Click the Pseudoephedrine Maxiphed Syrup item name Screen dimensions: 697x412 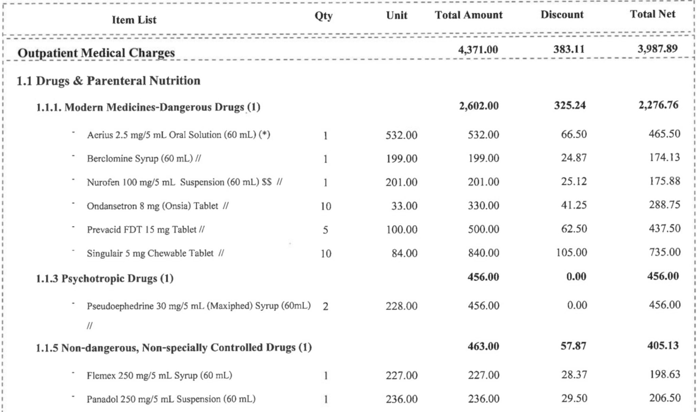(198, 306)
